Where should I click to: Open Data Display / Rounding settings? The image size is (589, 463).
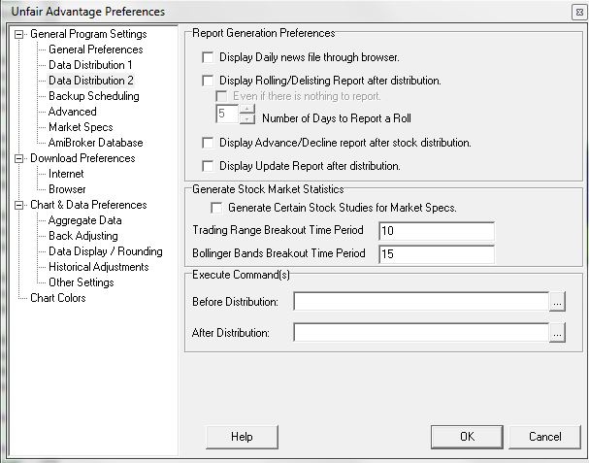pos(106,251)
